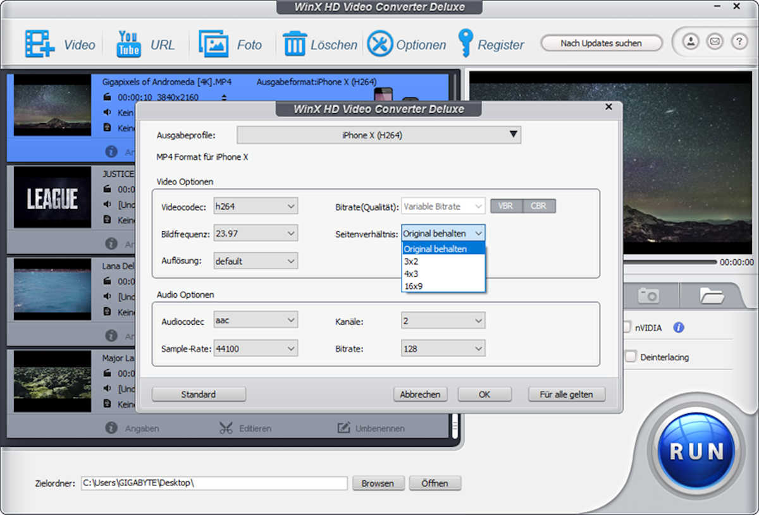759x515 pixels.
Task: Expand the Ausgabeprofile dropdown
Action: point(378,135)
